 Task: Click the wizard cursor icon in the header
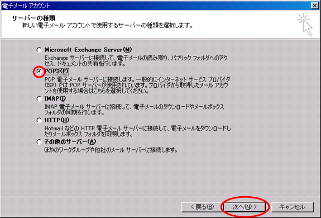point(305,25)
